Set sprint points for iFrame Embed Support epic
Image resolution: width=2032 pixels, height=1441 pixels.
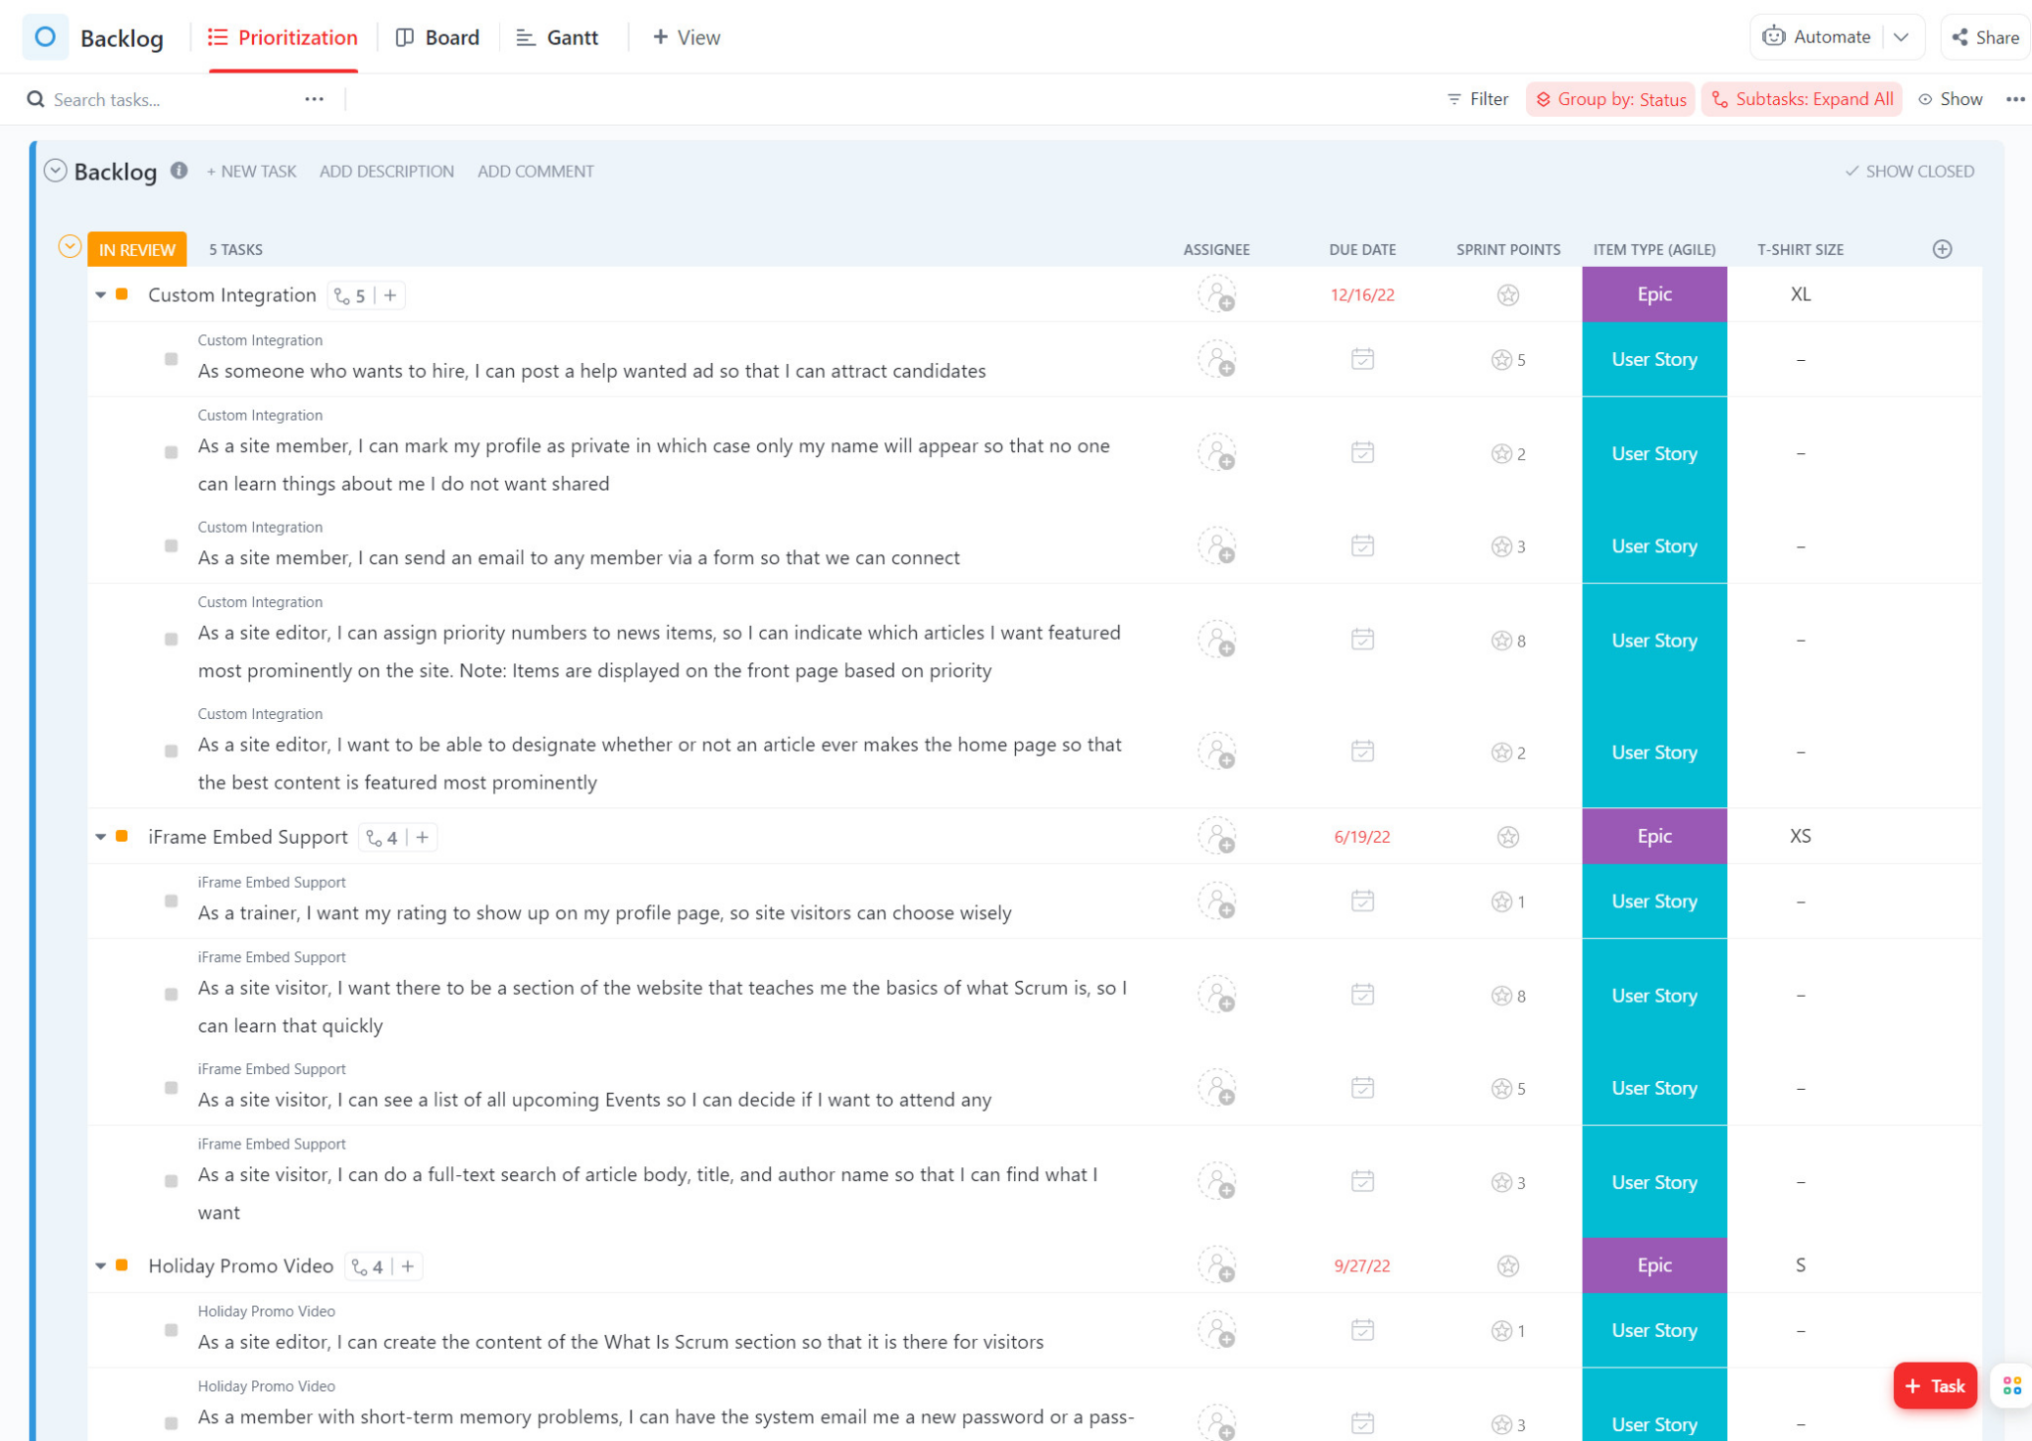[1506, 836]
